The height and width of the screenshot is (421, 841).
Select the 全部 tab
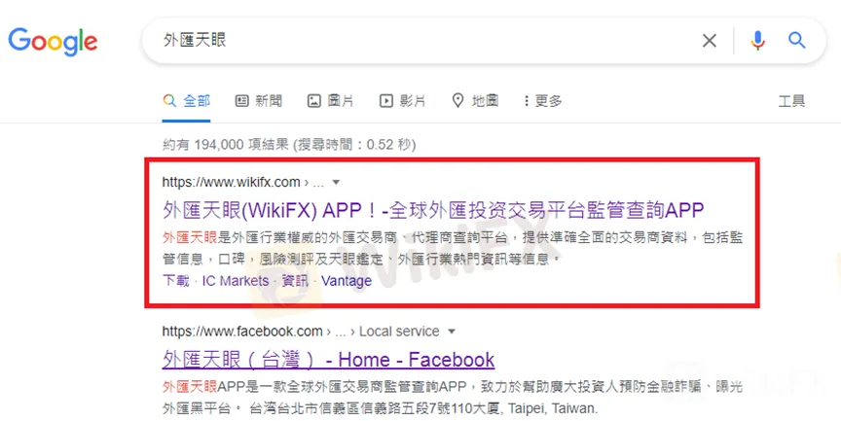click(x=187, y=101)
